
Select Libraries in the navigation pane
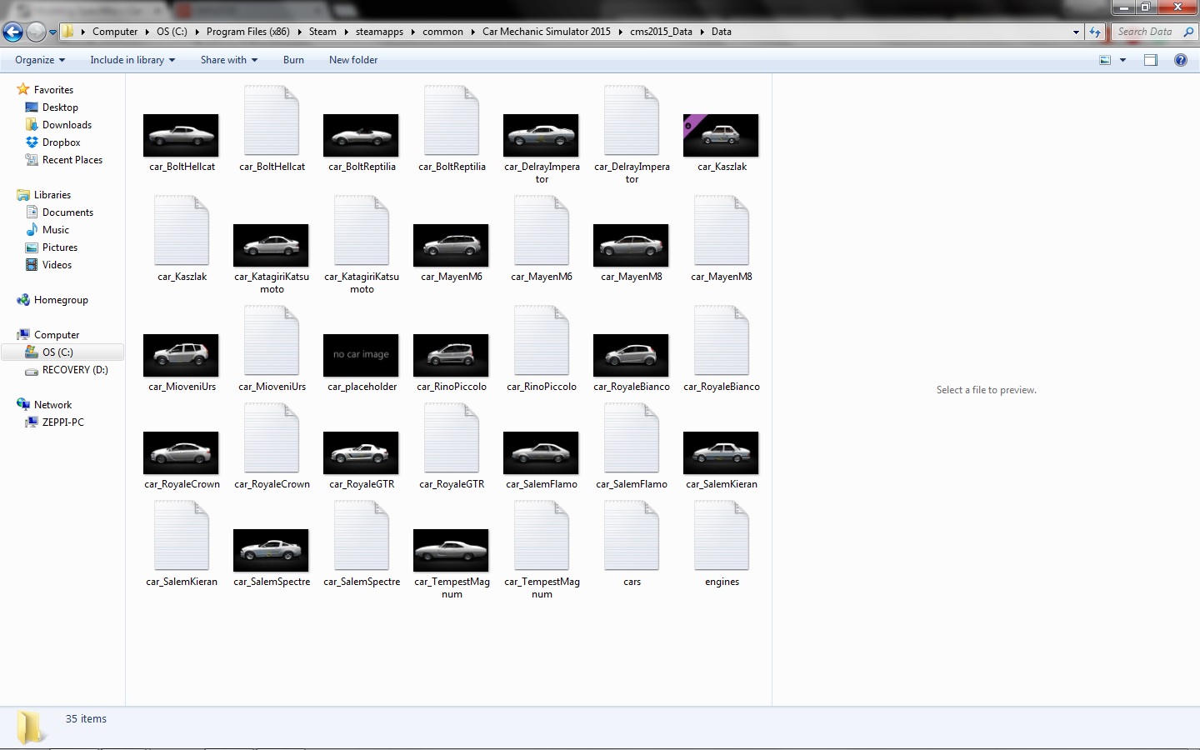pos(52,195)
